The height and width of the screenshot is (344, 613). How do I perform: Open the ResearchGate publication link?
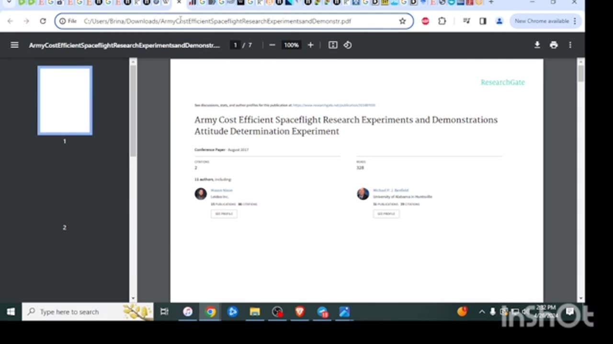[x=334, y=105]
